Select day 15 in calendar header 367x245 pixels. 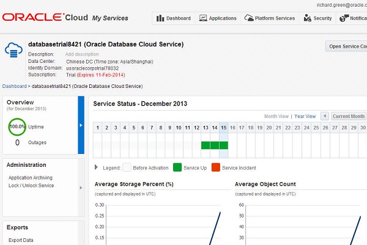tap(224, 128)
